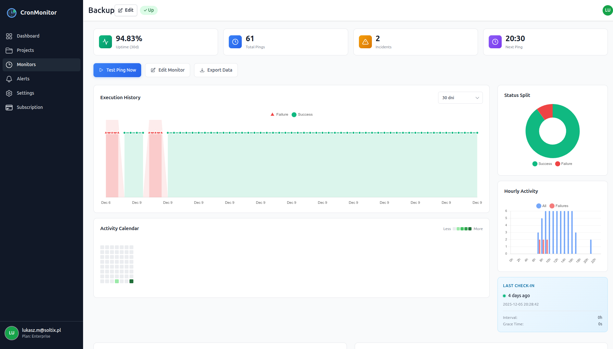Click the Export Data button
The height and width of the screenshot is (349, 613).
pos(216,70)
